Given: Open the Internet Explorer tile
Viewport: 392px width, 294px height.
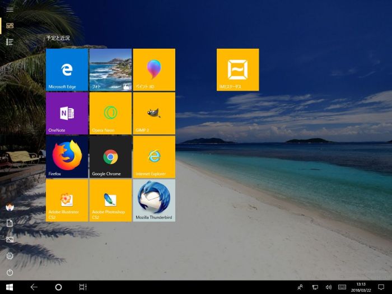Looking at the screenshot, I should [154, 157].
